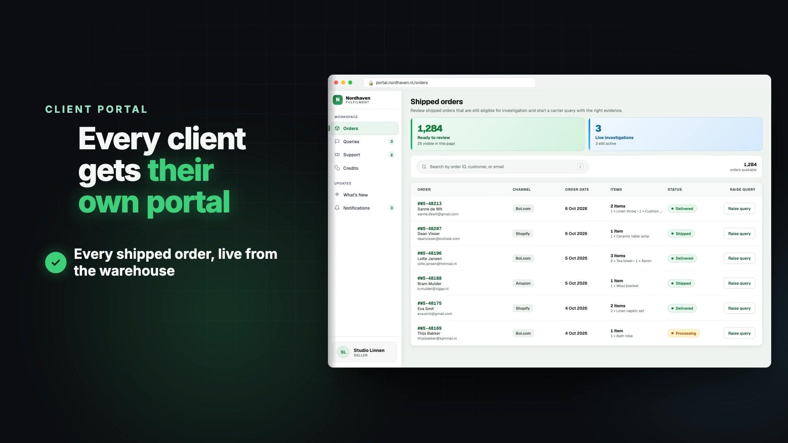
Task: Click the What's New sparkle icon
Action: point(337,195)
